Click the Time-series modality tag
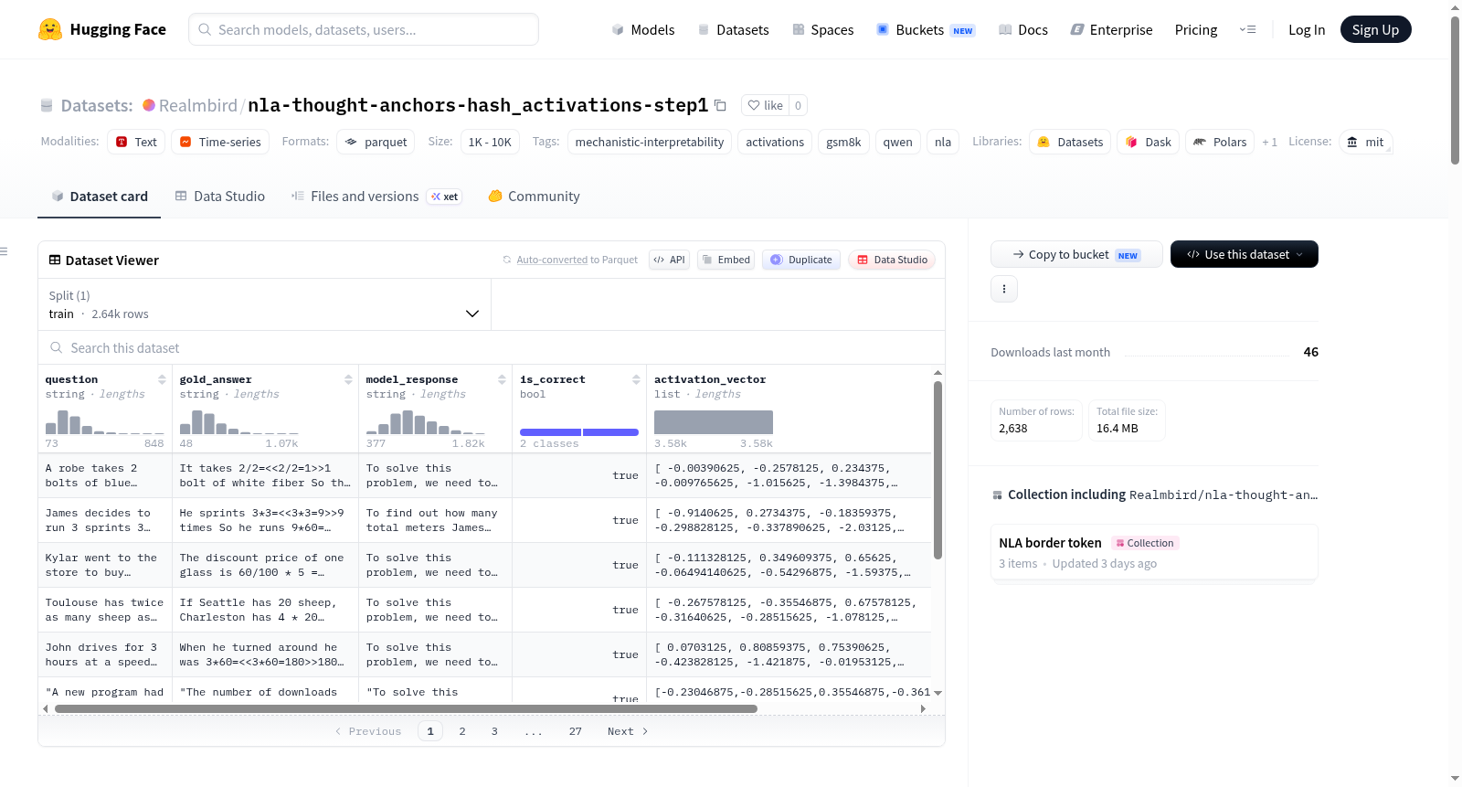This screenshot has height=787, width=1462. coord(220,142)
